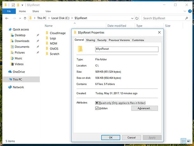Uncheck the Hidden attribute checkbox

point(97,108)
